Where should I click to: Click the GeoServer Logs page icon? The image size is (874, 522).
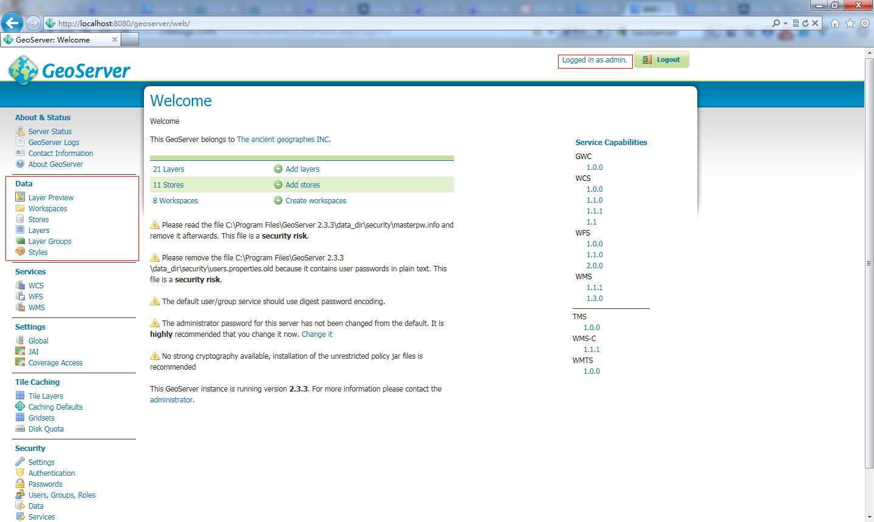click(20, 142)
